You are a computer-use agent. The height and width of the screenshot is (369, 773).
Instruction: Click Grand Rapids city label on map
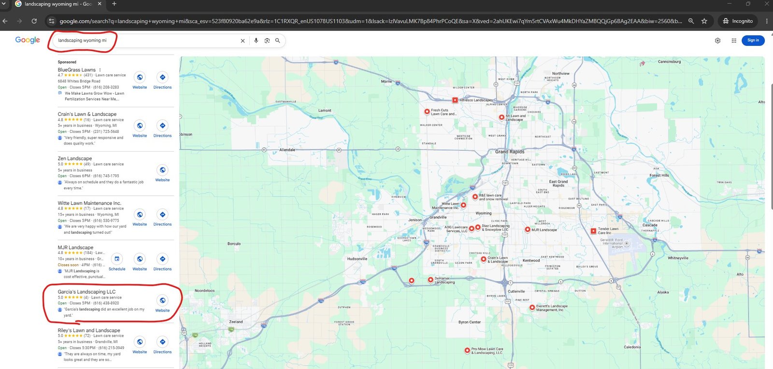(510, 152)
